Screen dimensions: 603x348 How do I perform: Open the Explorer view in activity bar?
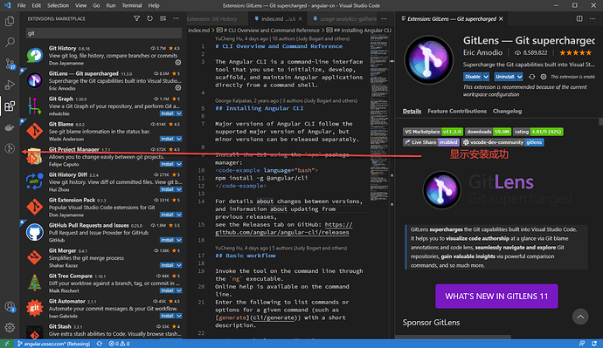[x=10, y=21]
